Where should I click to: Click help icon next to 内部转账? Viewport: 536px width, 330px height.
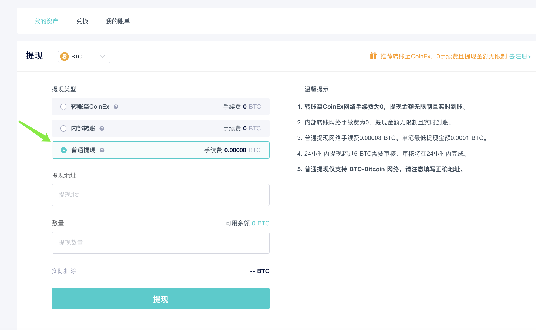pos(102,129)
